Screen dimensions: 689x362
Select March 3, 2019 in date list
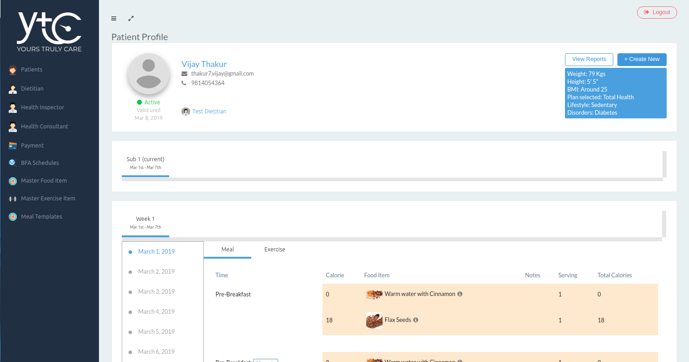tap(156, 292)
